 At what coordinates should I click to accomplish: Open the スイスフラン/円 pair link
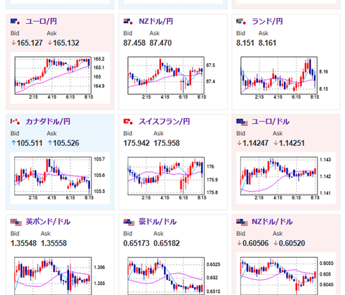point(165,122)
